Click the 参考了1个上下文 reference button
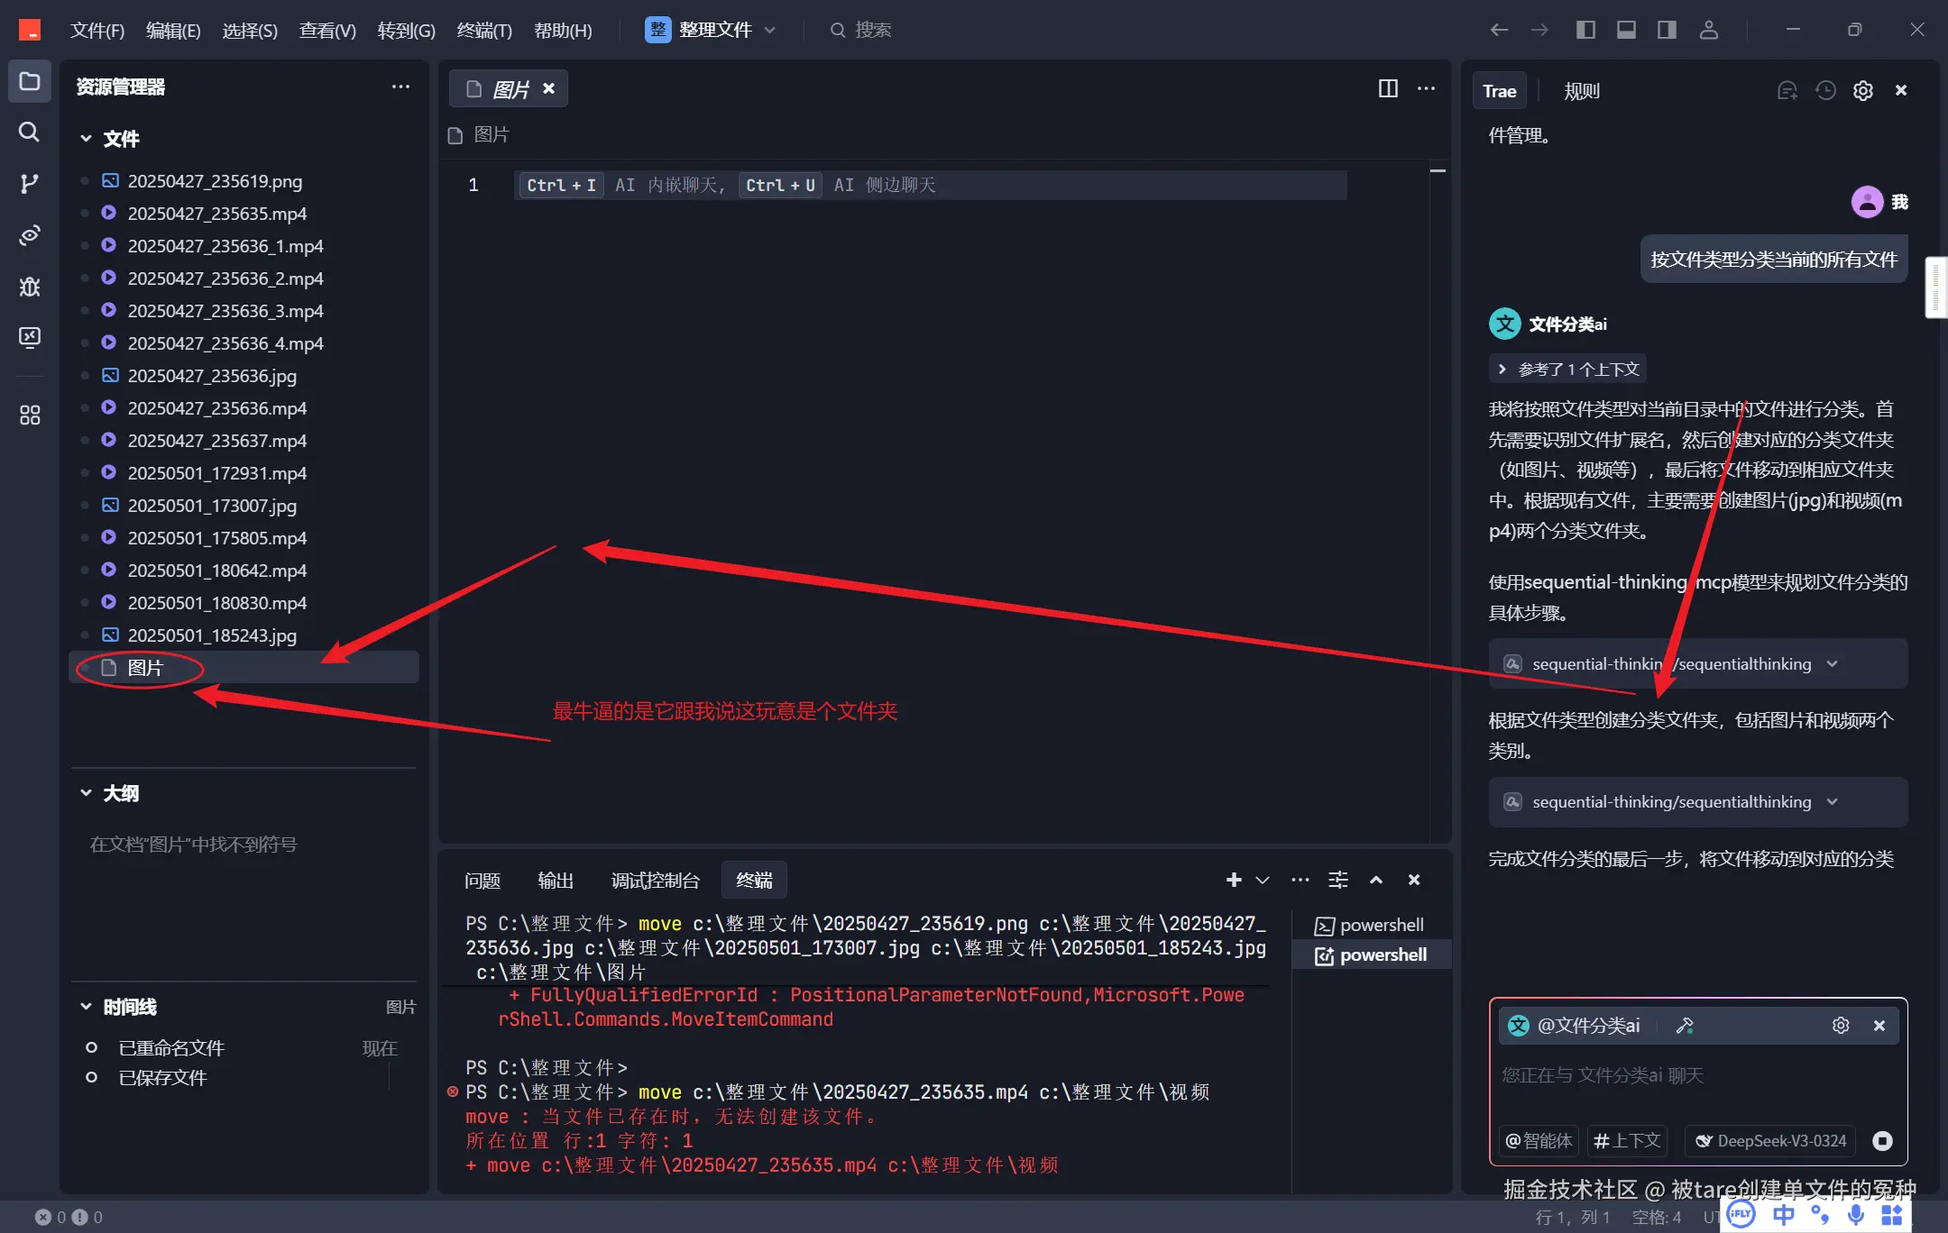This screenshot has width=1948, height=1233. point(1567,369)
